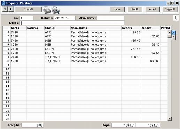Cancel changes with Atcelt button

pyautogui.click(x=152, y=9)
